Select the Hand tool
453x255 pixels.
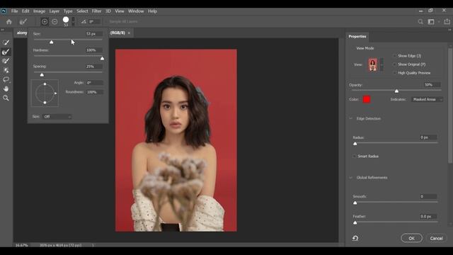6,89
